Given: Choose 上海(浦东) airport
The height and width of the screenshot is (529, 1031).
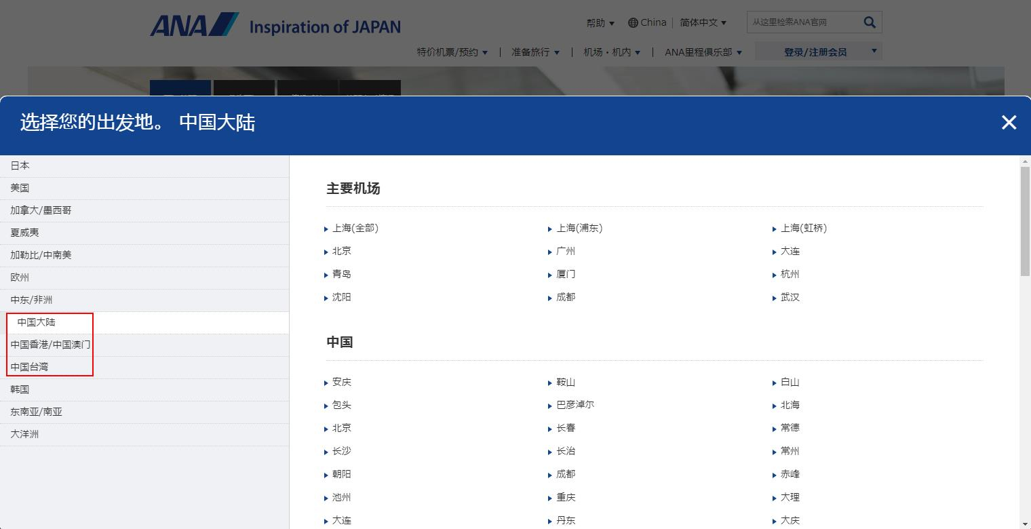Looking at the screenshot, I should (x=579, y=228).
